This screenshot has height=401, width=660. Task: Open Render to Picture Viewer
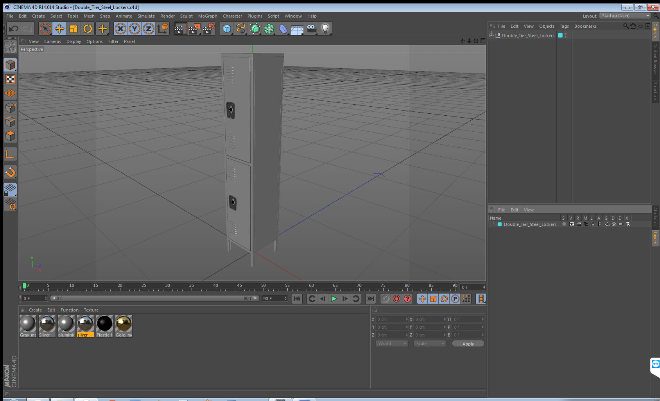tap(194, 29)
